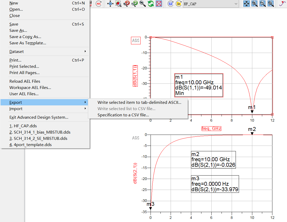Screen dimensions: 287x222
Task: Click the blue grid fit-all icon
Action: (x=246, y=3)
